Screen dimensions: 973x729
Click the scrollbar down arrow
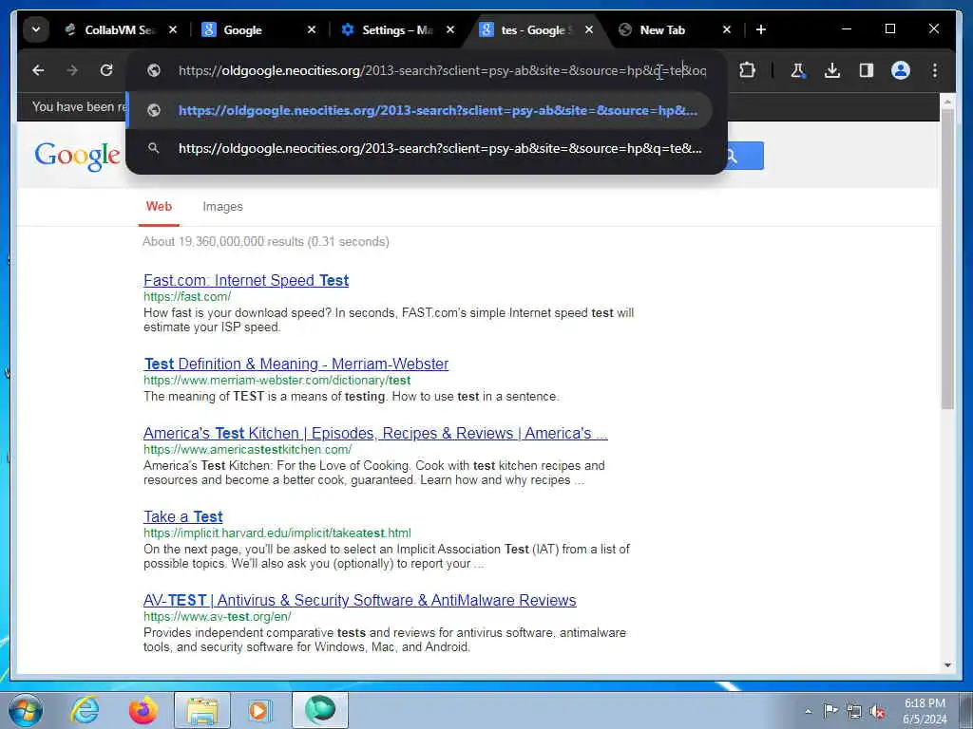point(947,665)
